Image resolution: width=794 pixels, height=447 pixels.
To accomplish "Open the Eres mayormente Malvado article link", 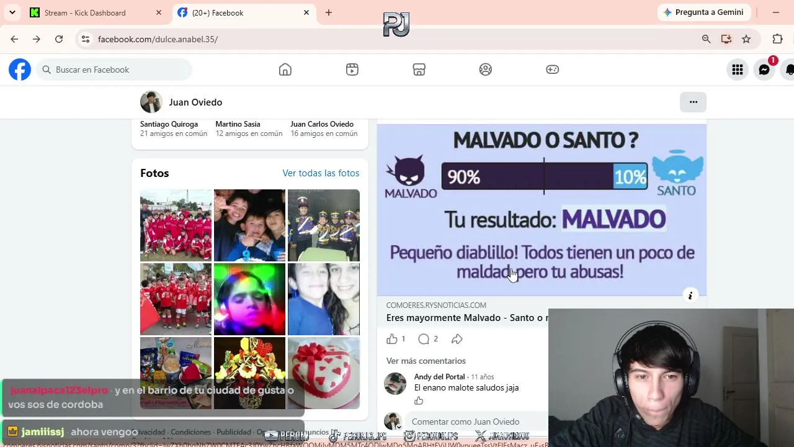I will 467,318.
